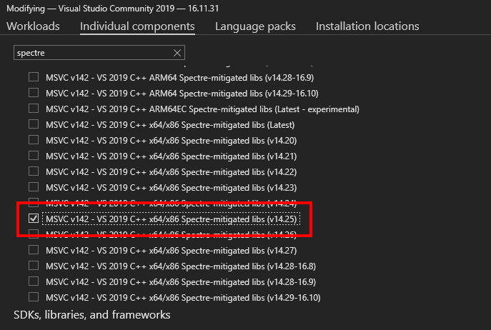The height and width of the screenshot is (330, 491).
Task: Tick x64/x86 Spectre-mitigated libs (v14.28-16.8)
Action: [x=34, y=266]
